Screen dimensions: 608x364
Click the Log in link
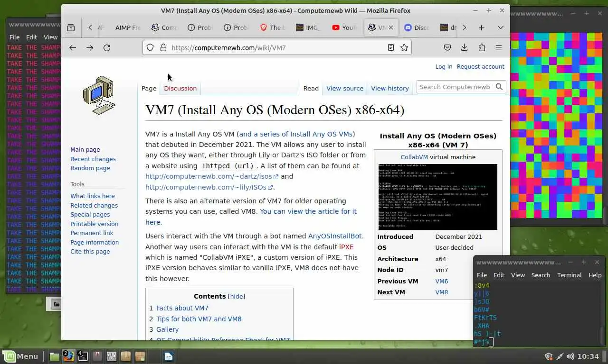pyautogui.click(x=444, y=66)
